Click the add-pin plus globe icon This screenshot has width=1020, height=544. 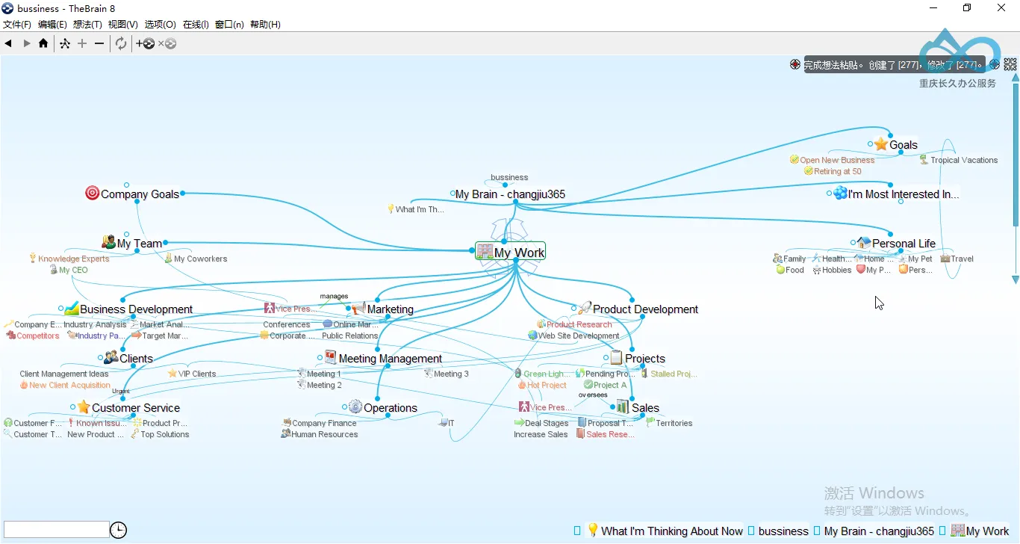145,44
